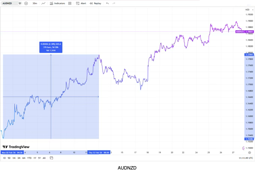The width and height of the screenshot is (255, 174).
Task: Open the chart settings gear icon
Action: pos(249,152)
